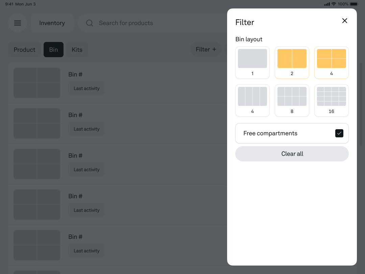Click the 'Filter' panel title
The height and width of the screenshot is (274, 365).
[245, 22]
